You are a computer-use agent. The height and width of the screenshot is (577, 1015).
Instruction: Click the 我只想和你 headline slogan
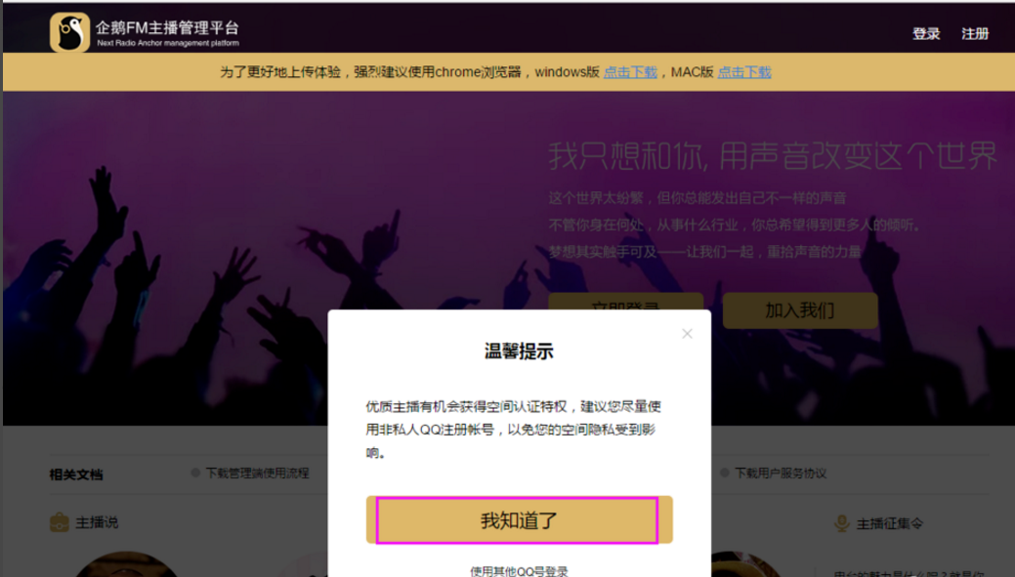coord(773,156)
